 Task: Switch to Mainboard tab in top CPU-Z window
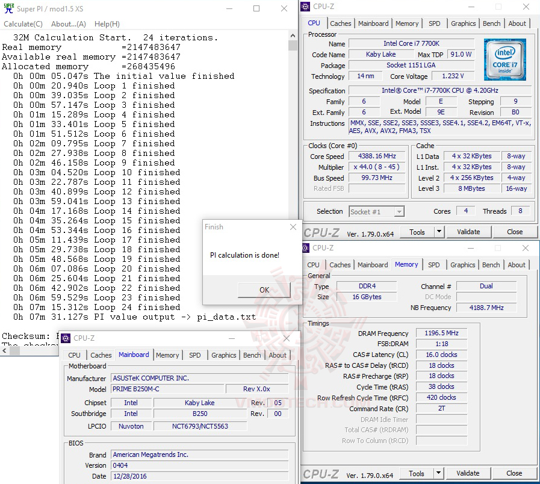tap(373, 23)
